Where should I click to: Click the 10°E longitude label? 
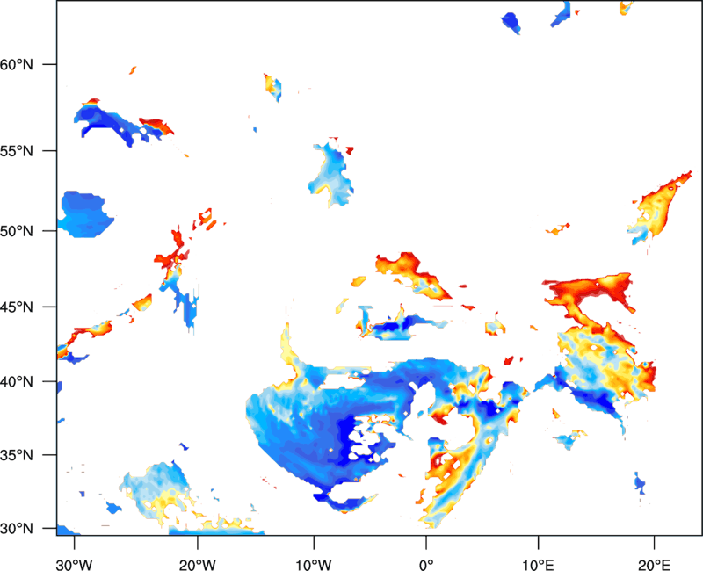(538, 565)
